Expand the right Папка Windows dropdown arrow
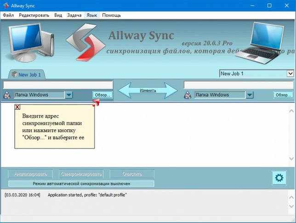The image size is (296, 223). (x=250, y=95)
